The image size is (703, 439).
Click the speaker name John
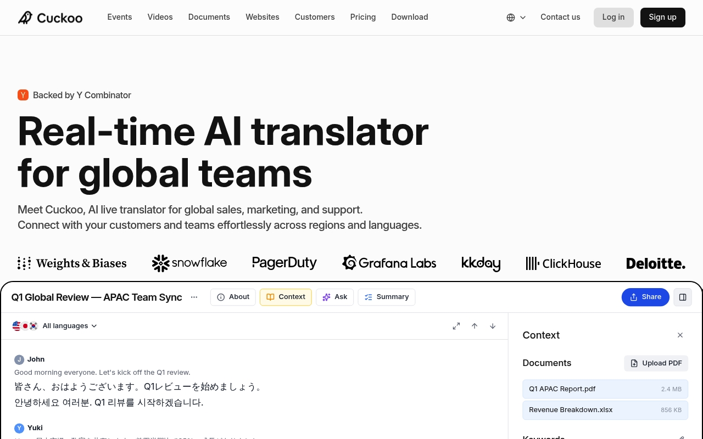[x=36, y=359]
